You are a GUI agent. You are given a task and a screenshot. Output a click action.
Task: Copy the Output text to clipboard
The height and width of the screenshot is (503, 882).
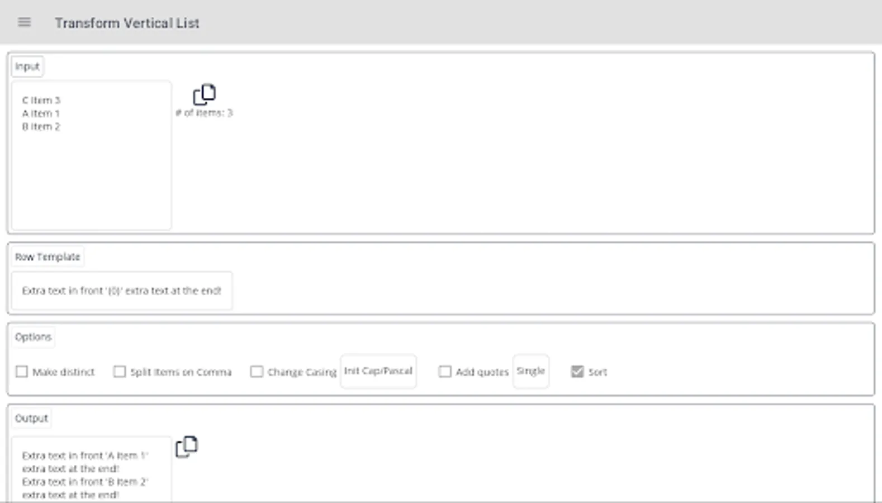[187, 447]
